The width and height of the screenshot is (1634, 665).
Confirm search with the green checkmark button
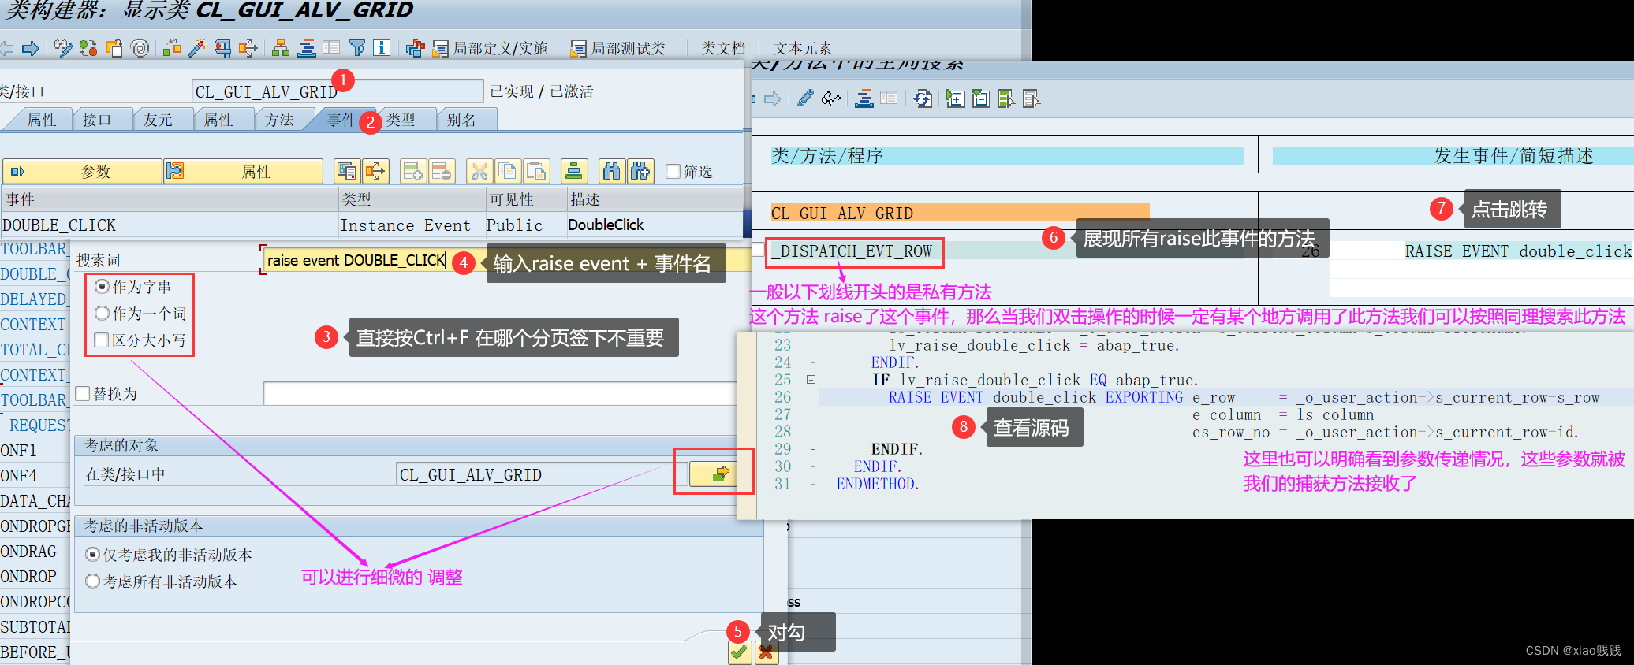739,652
